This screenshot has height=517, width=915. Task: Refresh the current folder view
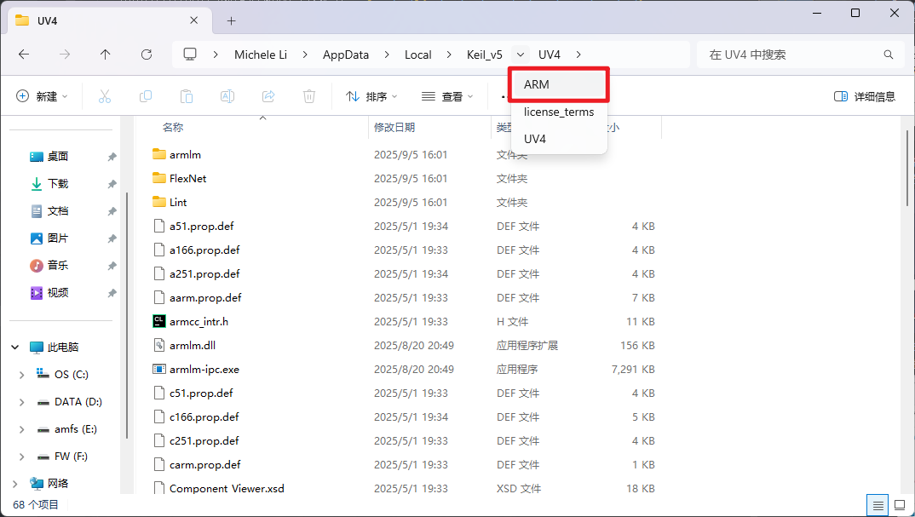point(147,55)
